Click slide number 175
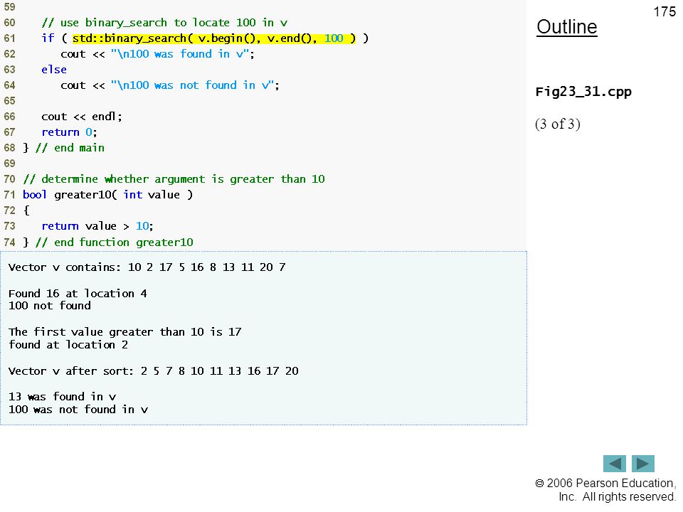Viewport: 683px width, 512px height. (665, 12)
